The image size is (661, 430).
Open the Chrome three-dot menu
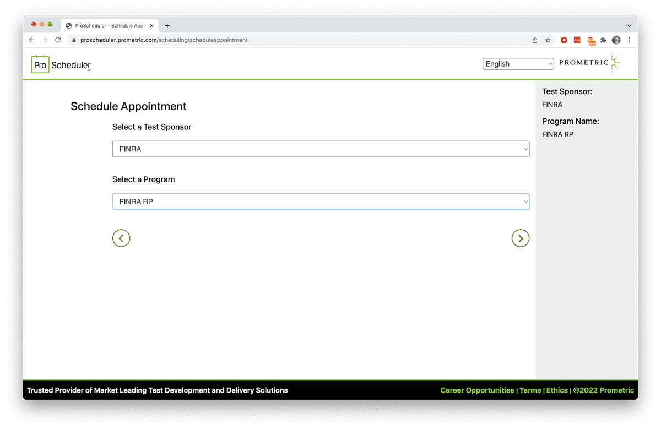[x=629, y=40]
